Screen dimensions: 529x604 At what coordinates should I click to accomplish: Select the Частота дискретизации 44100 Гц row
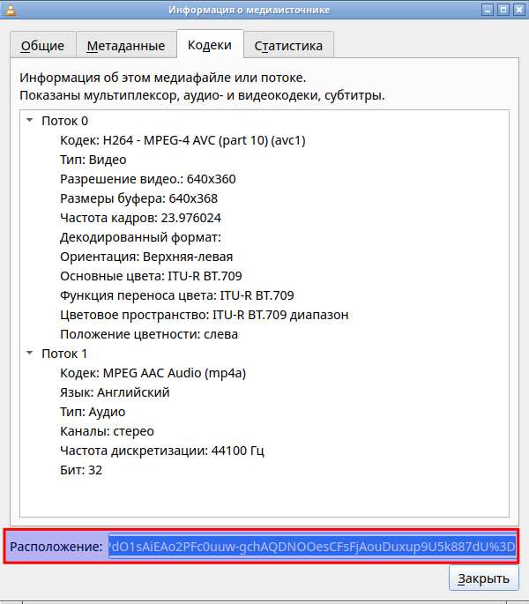tap(162, 451)
